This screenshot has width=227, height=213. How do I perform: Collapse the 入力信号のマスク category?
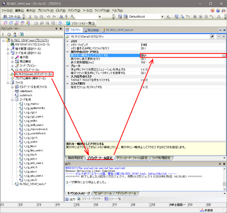point(68,76)
